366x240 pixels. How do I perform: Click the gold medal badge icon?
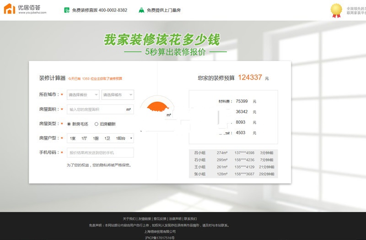point(336,11)
